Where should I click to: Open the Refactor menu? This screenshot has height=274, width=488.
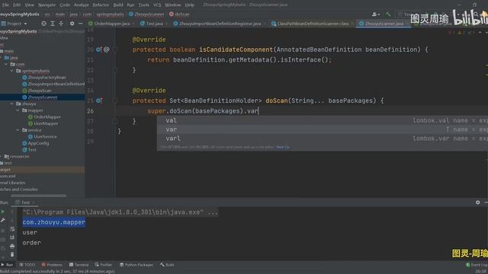[x=101, y=5]
